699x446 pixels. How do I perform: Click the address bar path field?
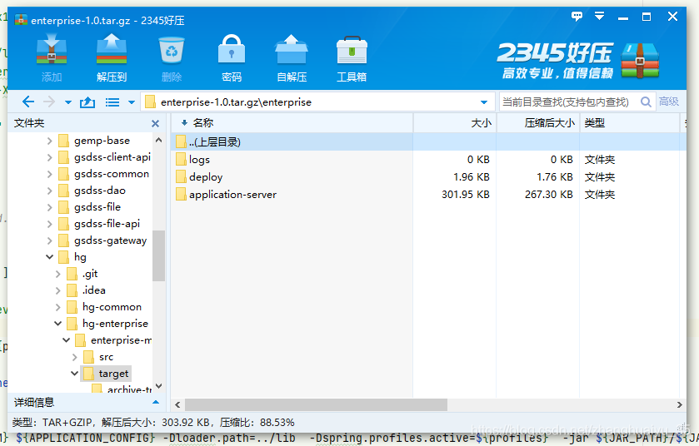[318, 102]
